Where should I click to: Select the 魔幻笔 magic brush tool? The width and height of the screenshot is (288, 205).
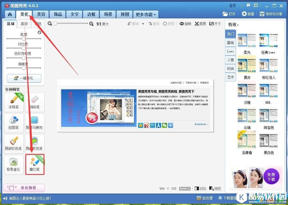pos(35,165)
